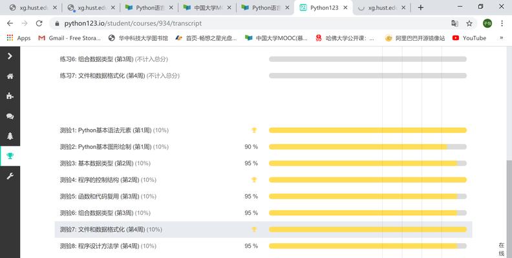Open the Gmail bookmark
Screen dimensions: 512x258
70,38
